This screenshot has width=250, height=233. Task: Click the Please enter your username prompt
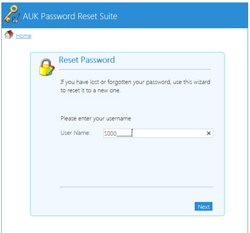click(x=96, y=118)
